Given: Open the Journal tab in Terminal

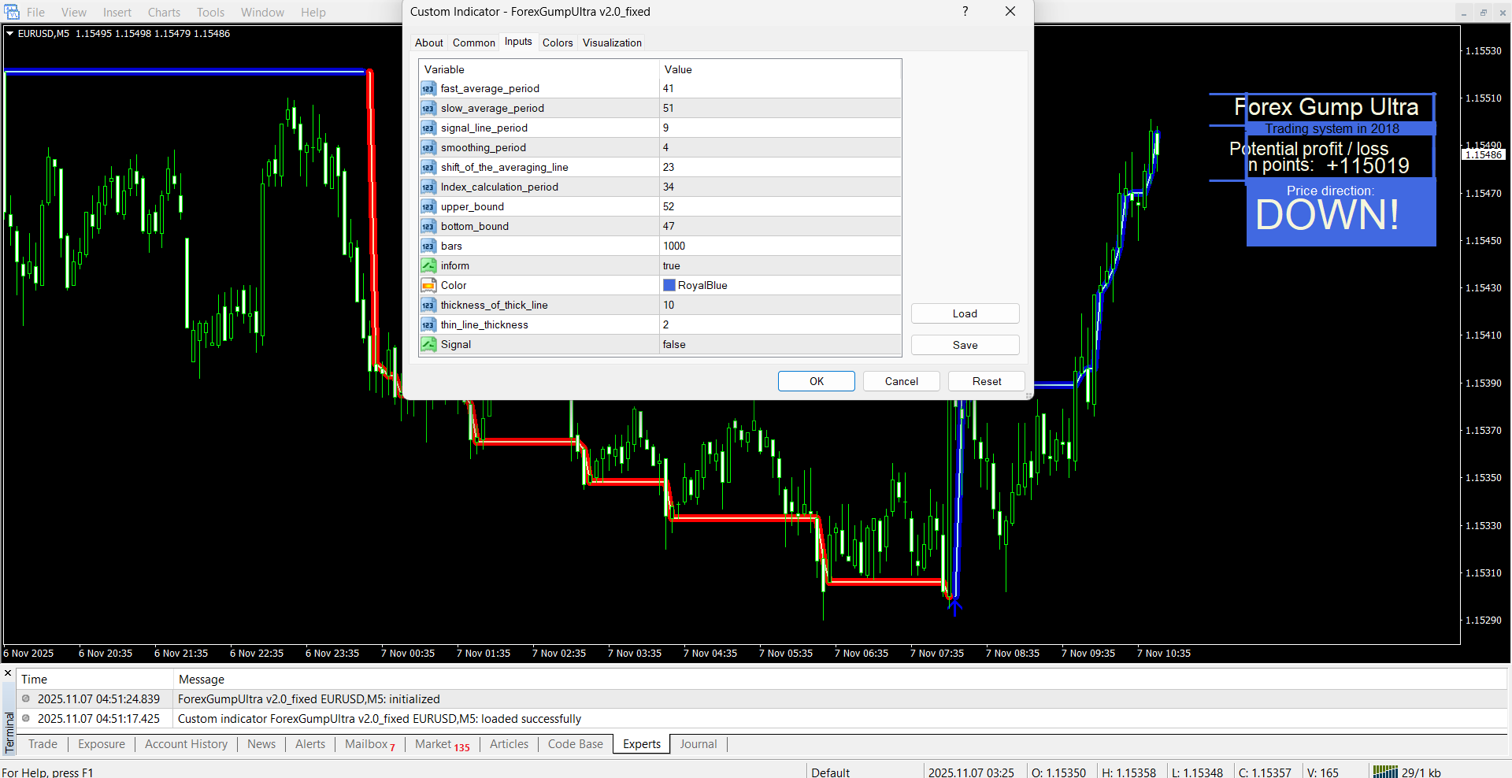Looking at the screenshot, I should coord(698,744).
